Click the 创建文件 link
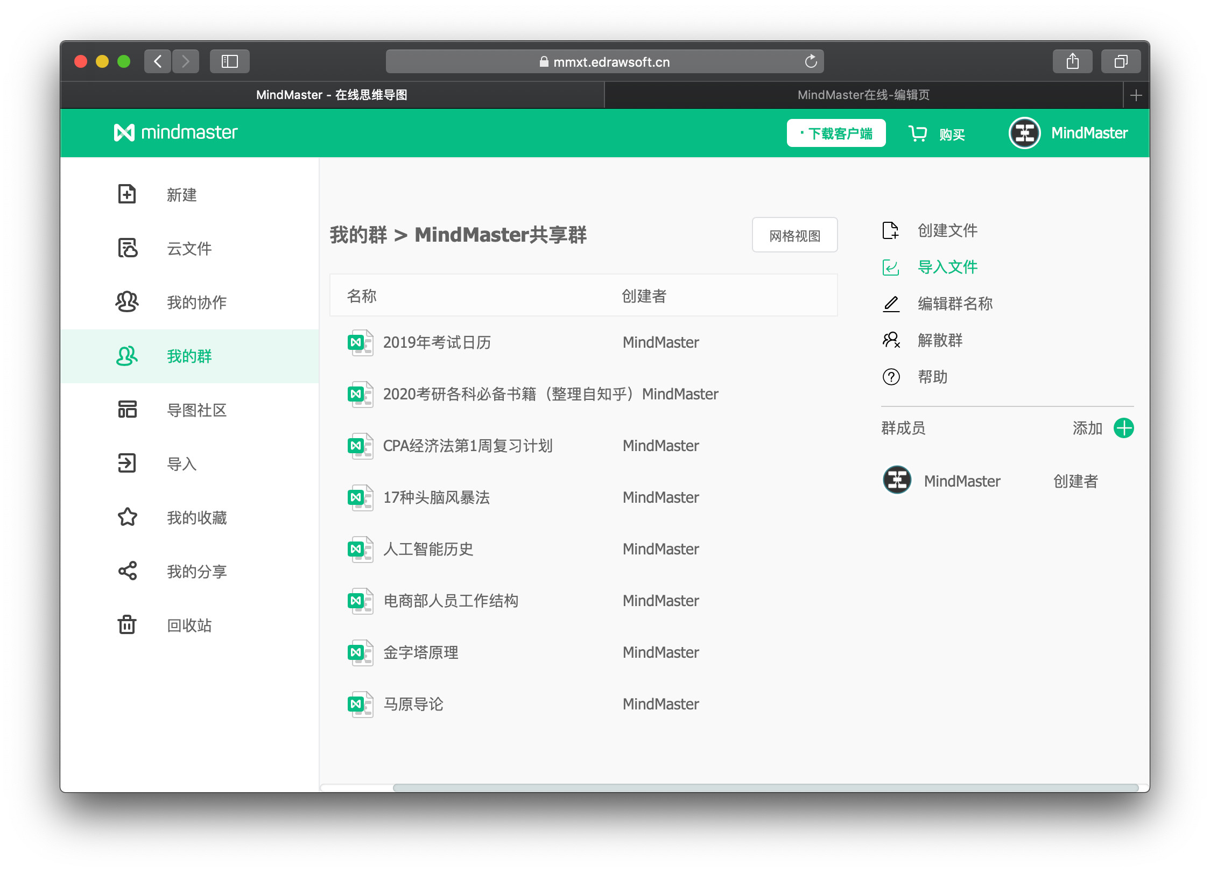This screenshot has width=1210, height=872. [948, 230]
